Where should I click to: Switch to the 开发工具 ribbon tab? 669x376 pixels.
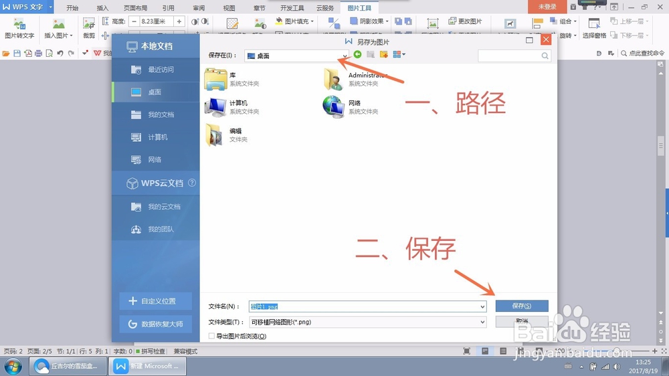click(292, 7)
